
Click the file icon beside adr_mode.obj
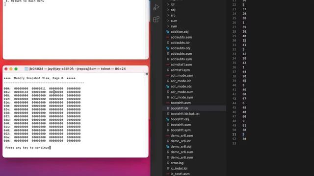click(x=168, y=87)
